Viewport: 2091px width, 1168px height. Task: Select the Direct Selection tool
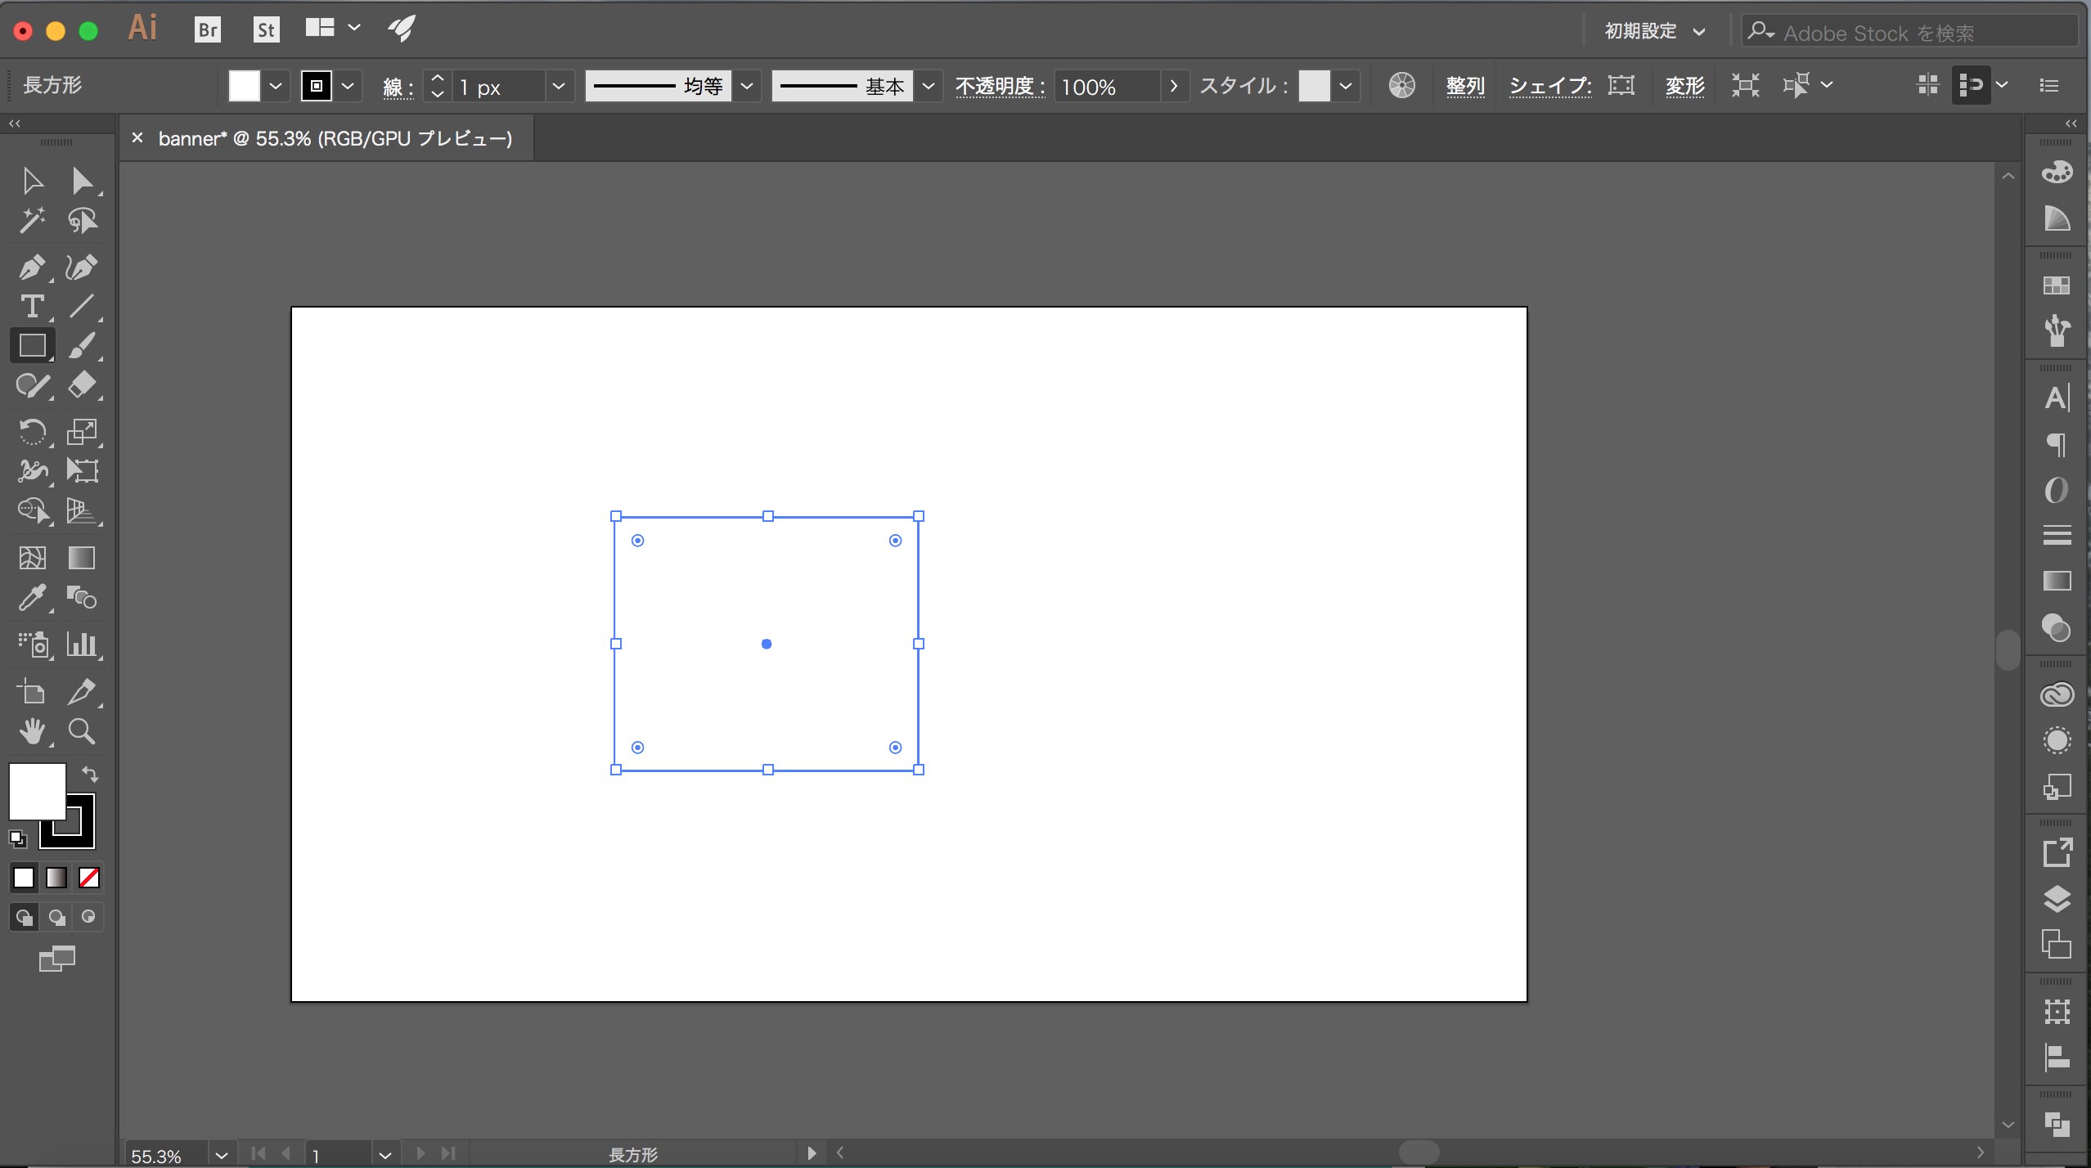click(x=82, y=181)
